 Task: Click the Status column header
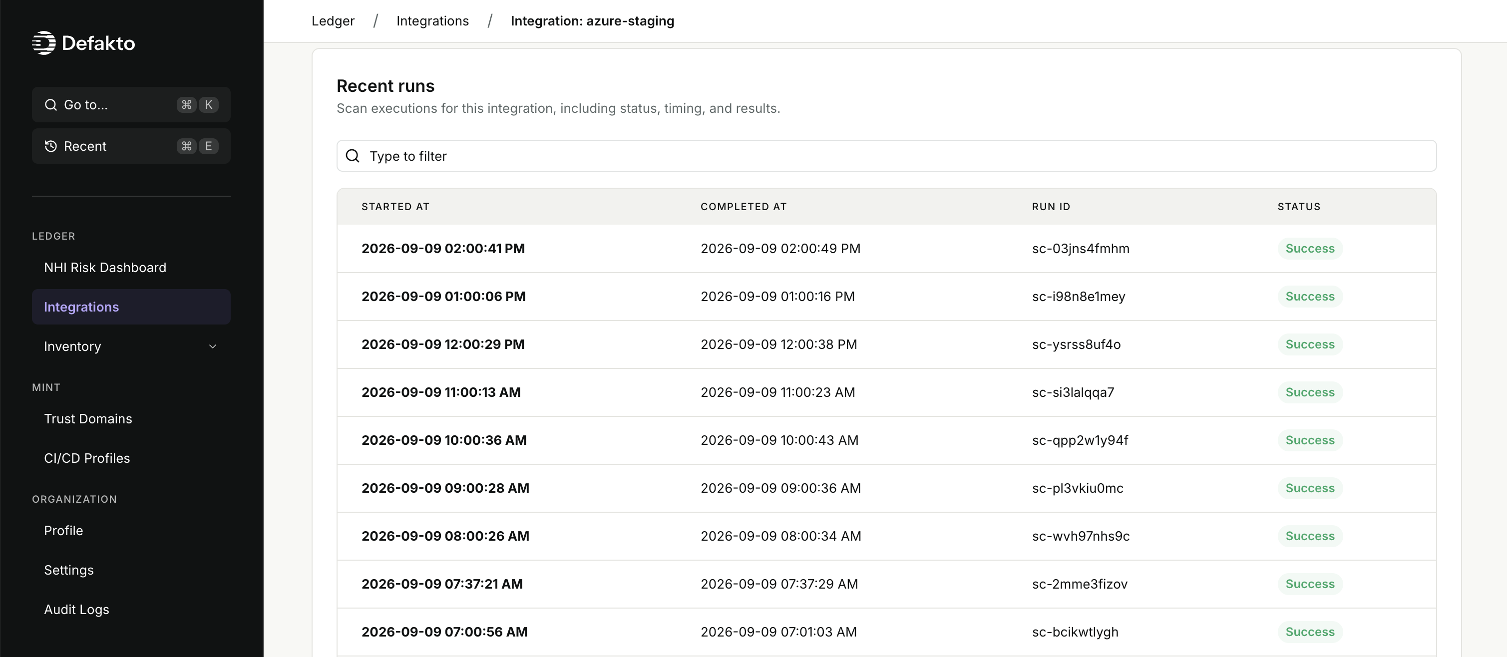click(1299, 207)
